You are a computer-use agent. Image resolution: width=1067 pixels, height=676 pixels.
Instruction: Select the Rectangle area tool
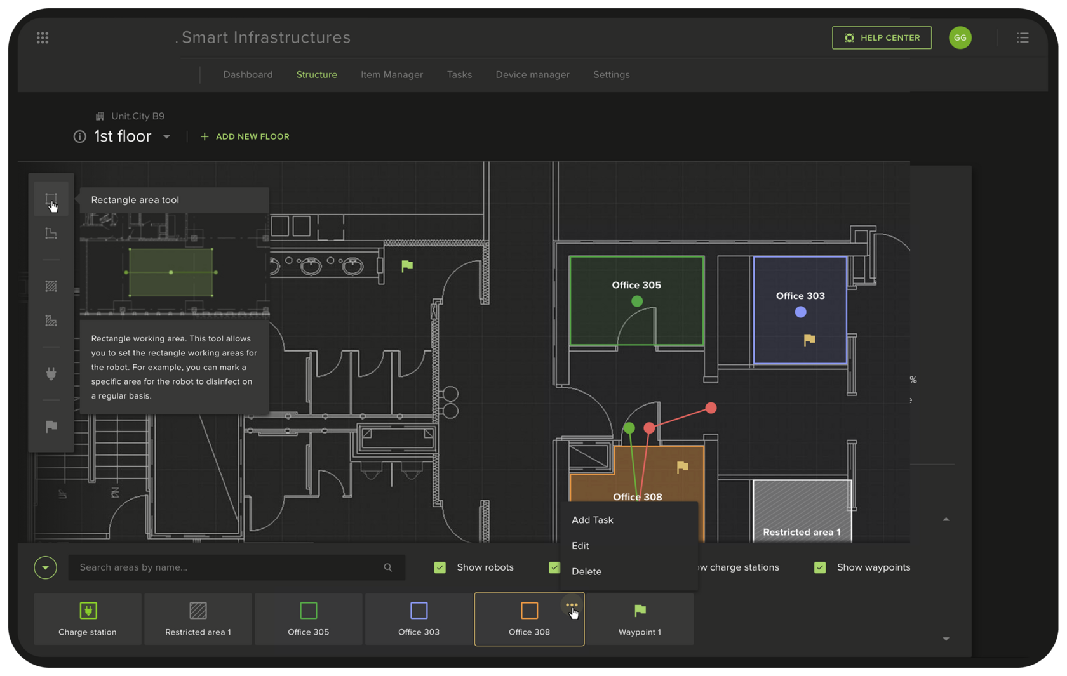pos(51,200)
